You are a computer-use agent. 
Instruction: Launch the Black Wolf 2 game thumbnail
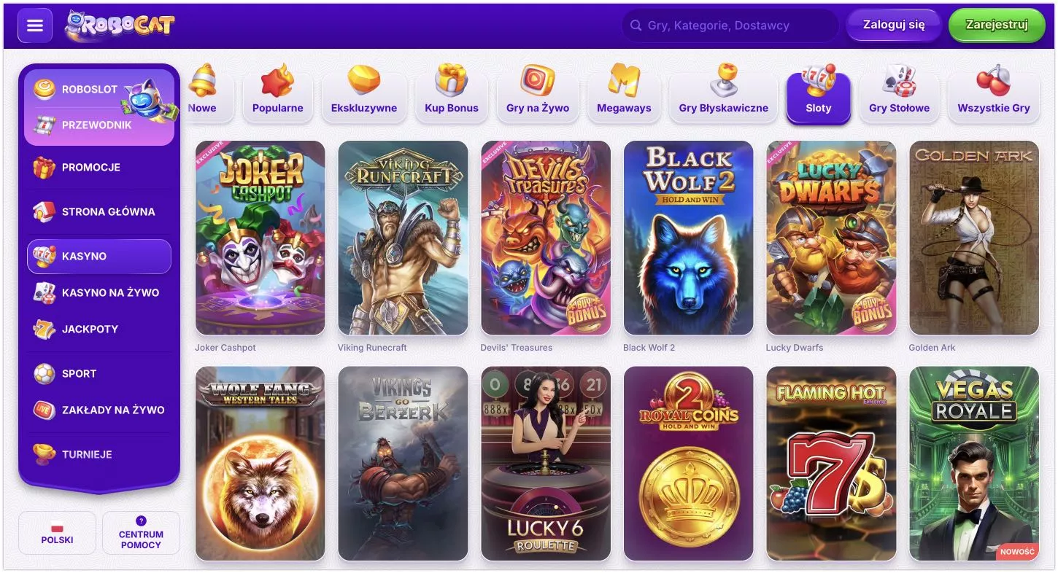[x=688, y=238]
